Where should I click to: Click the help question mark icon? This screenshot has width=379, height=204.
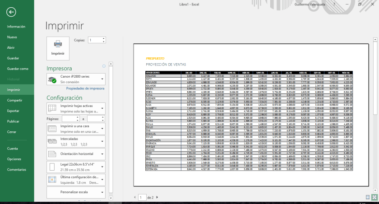click(x=334, y=4)
